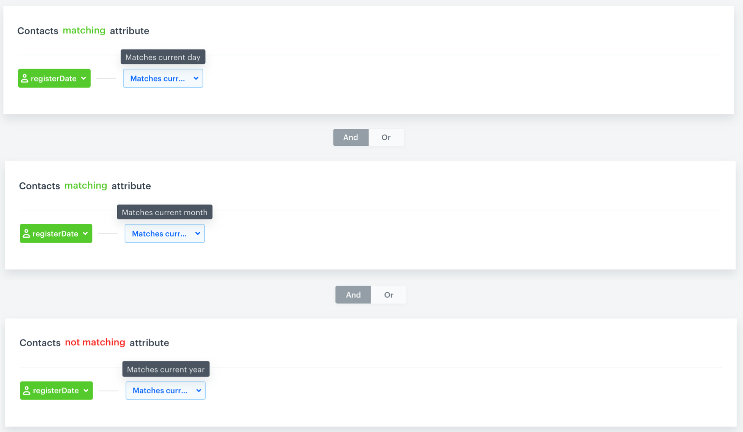The image size is (743, 432).
Task: Click the 'Matches current year' tooltip
Action: 166,369
